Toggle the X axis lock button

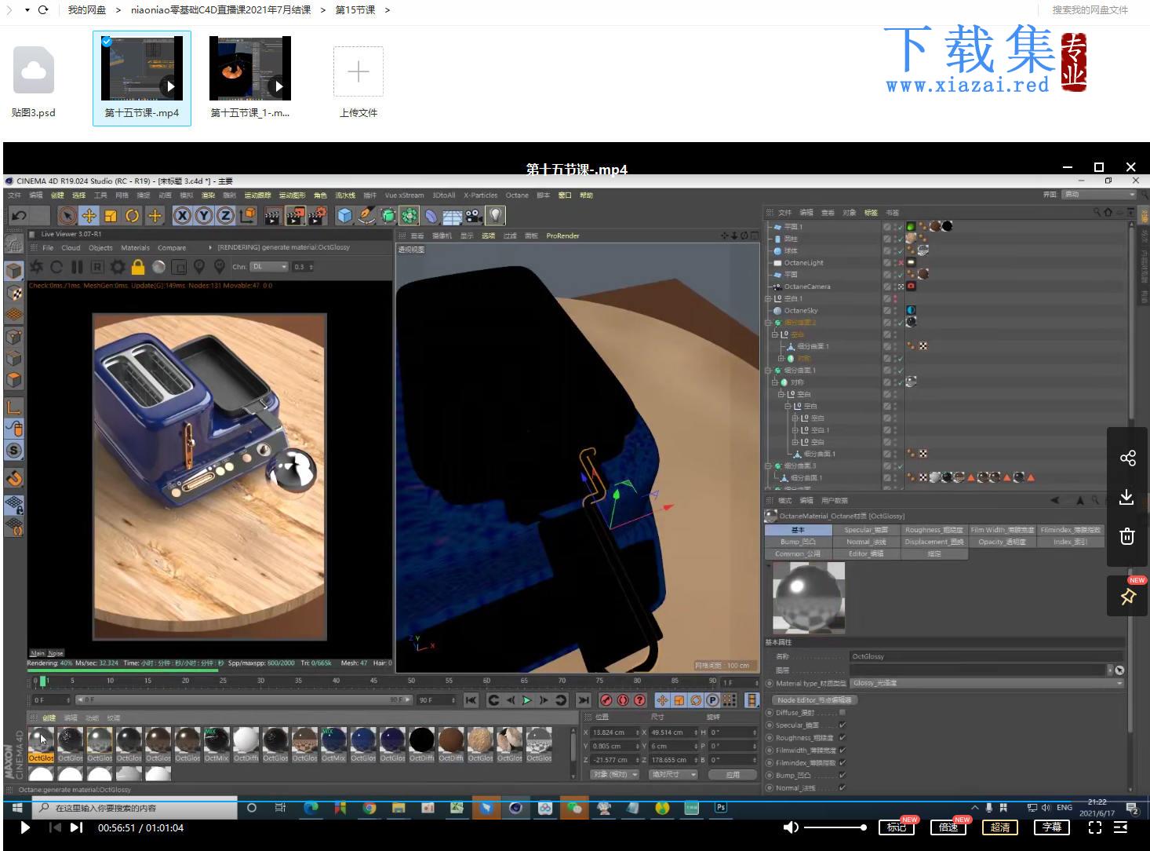pos(182,215)
